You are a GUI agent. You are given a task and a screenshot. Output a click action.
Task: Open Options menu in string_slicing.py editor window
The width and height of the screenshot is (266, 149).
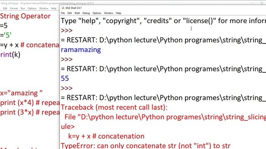(x=32, y=8)
